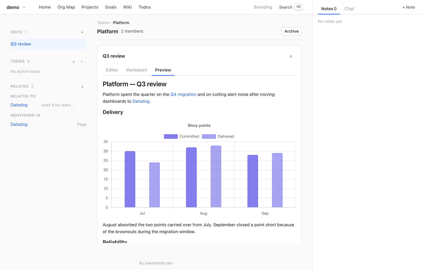
Task: Click the "Uses it for alerti..." description
Action: click(x=57, y=105)
